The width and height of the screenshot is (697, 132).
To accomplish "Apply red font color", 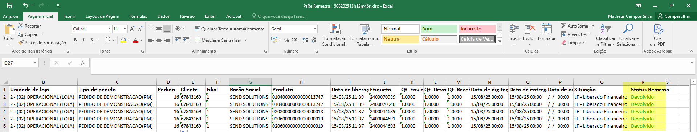I will pyautogui.click(x=135, y=40).
